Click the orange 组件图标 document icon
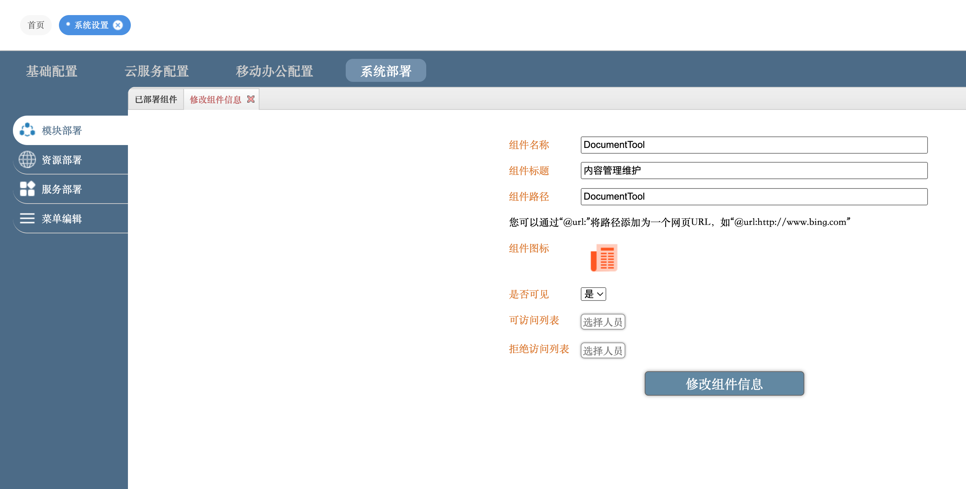This screenshot has height=489, width=966. click(603, 258)
